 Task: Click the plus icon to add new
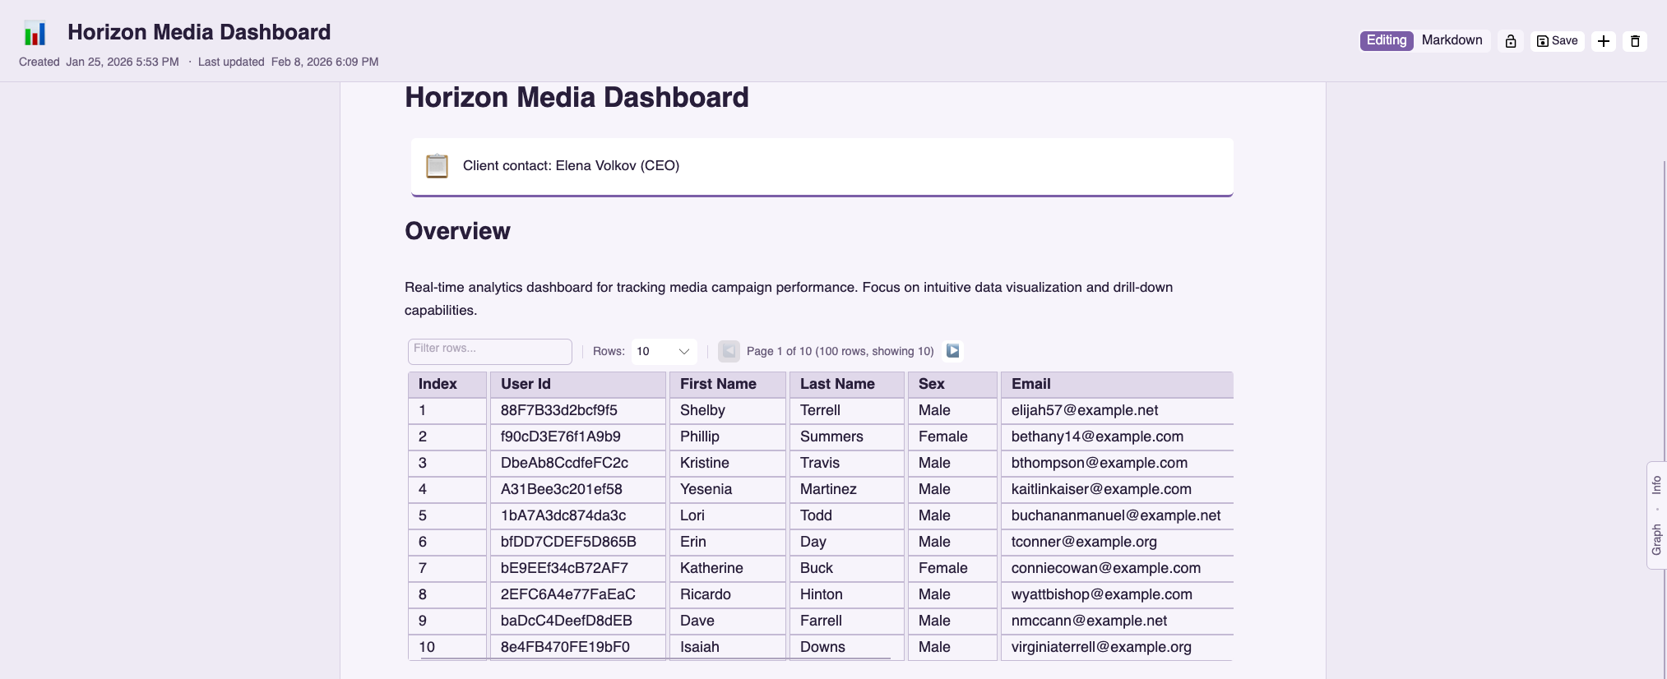click(1604, 41)
